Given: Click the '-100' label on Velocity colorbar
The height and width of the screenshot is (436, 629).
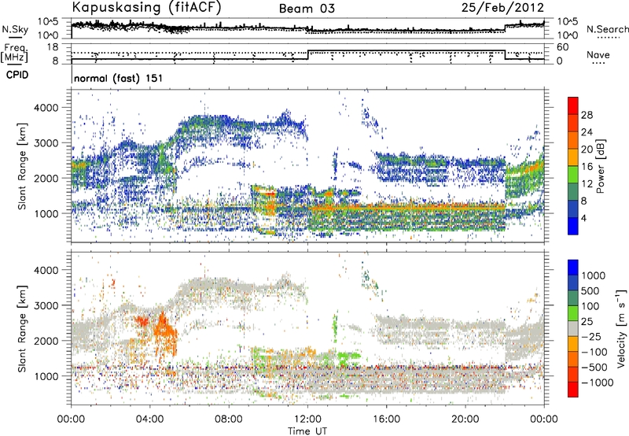Looking at the screenshot, I should 594,352.
